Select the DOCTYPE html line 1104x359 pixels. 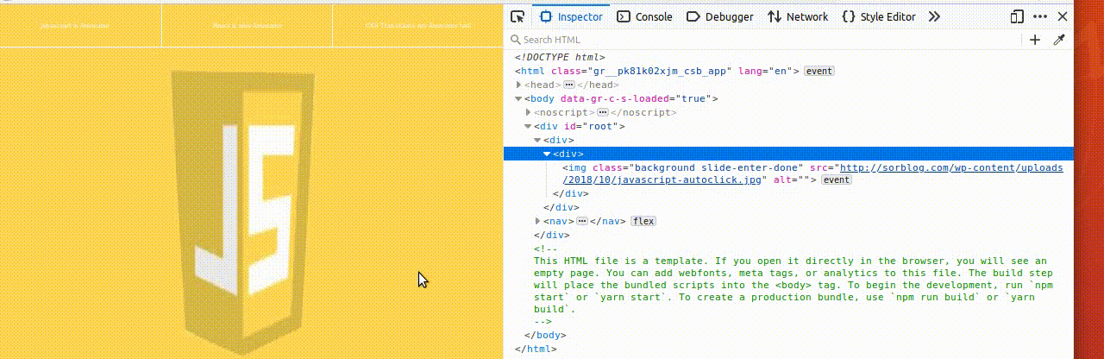pos(560,57)
